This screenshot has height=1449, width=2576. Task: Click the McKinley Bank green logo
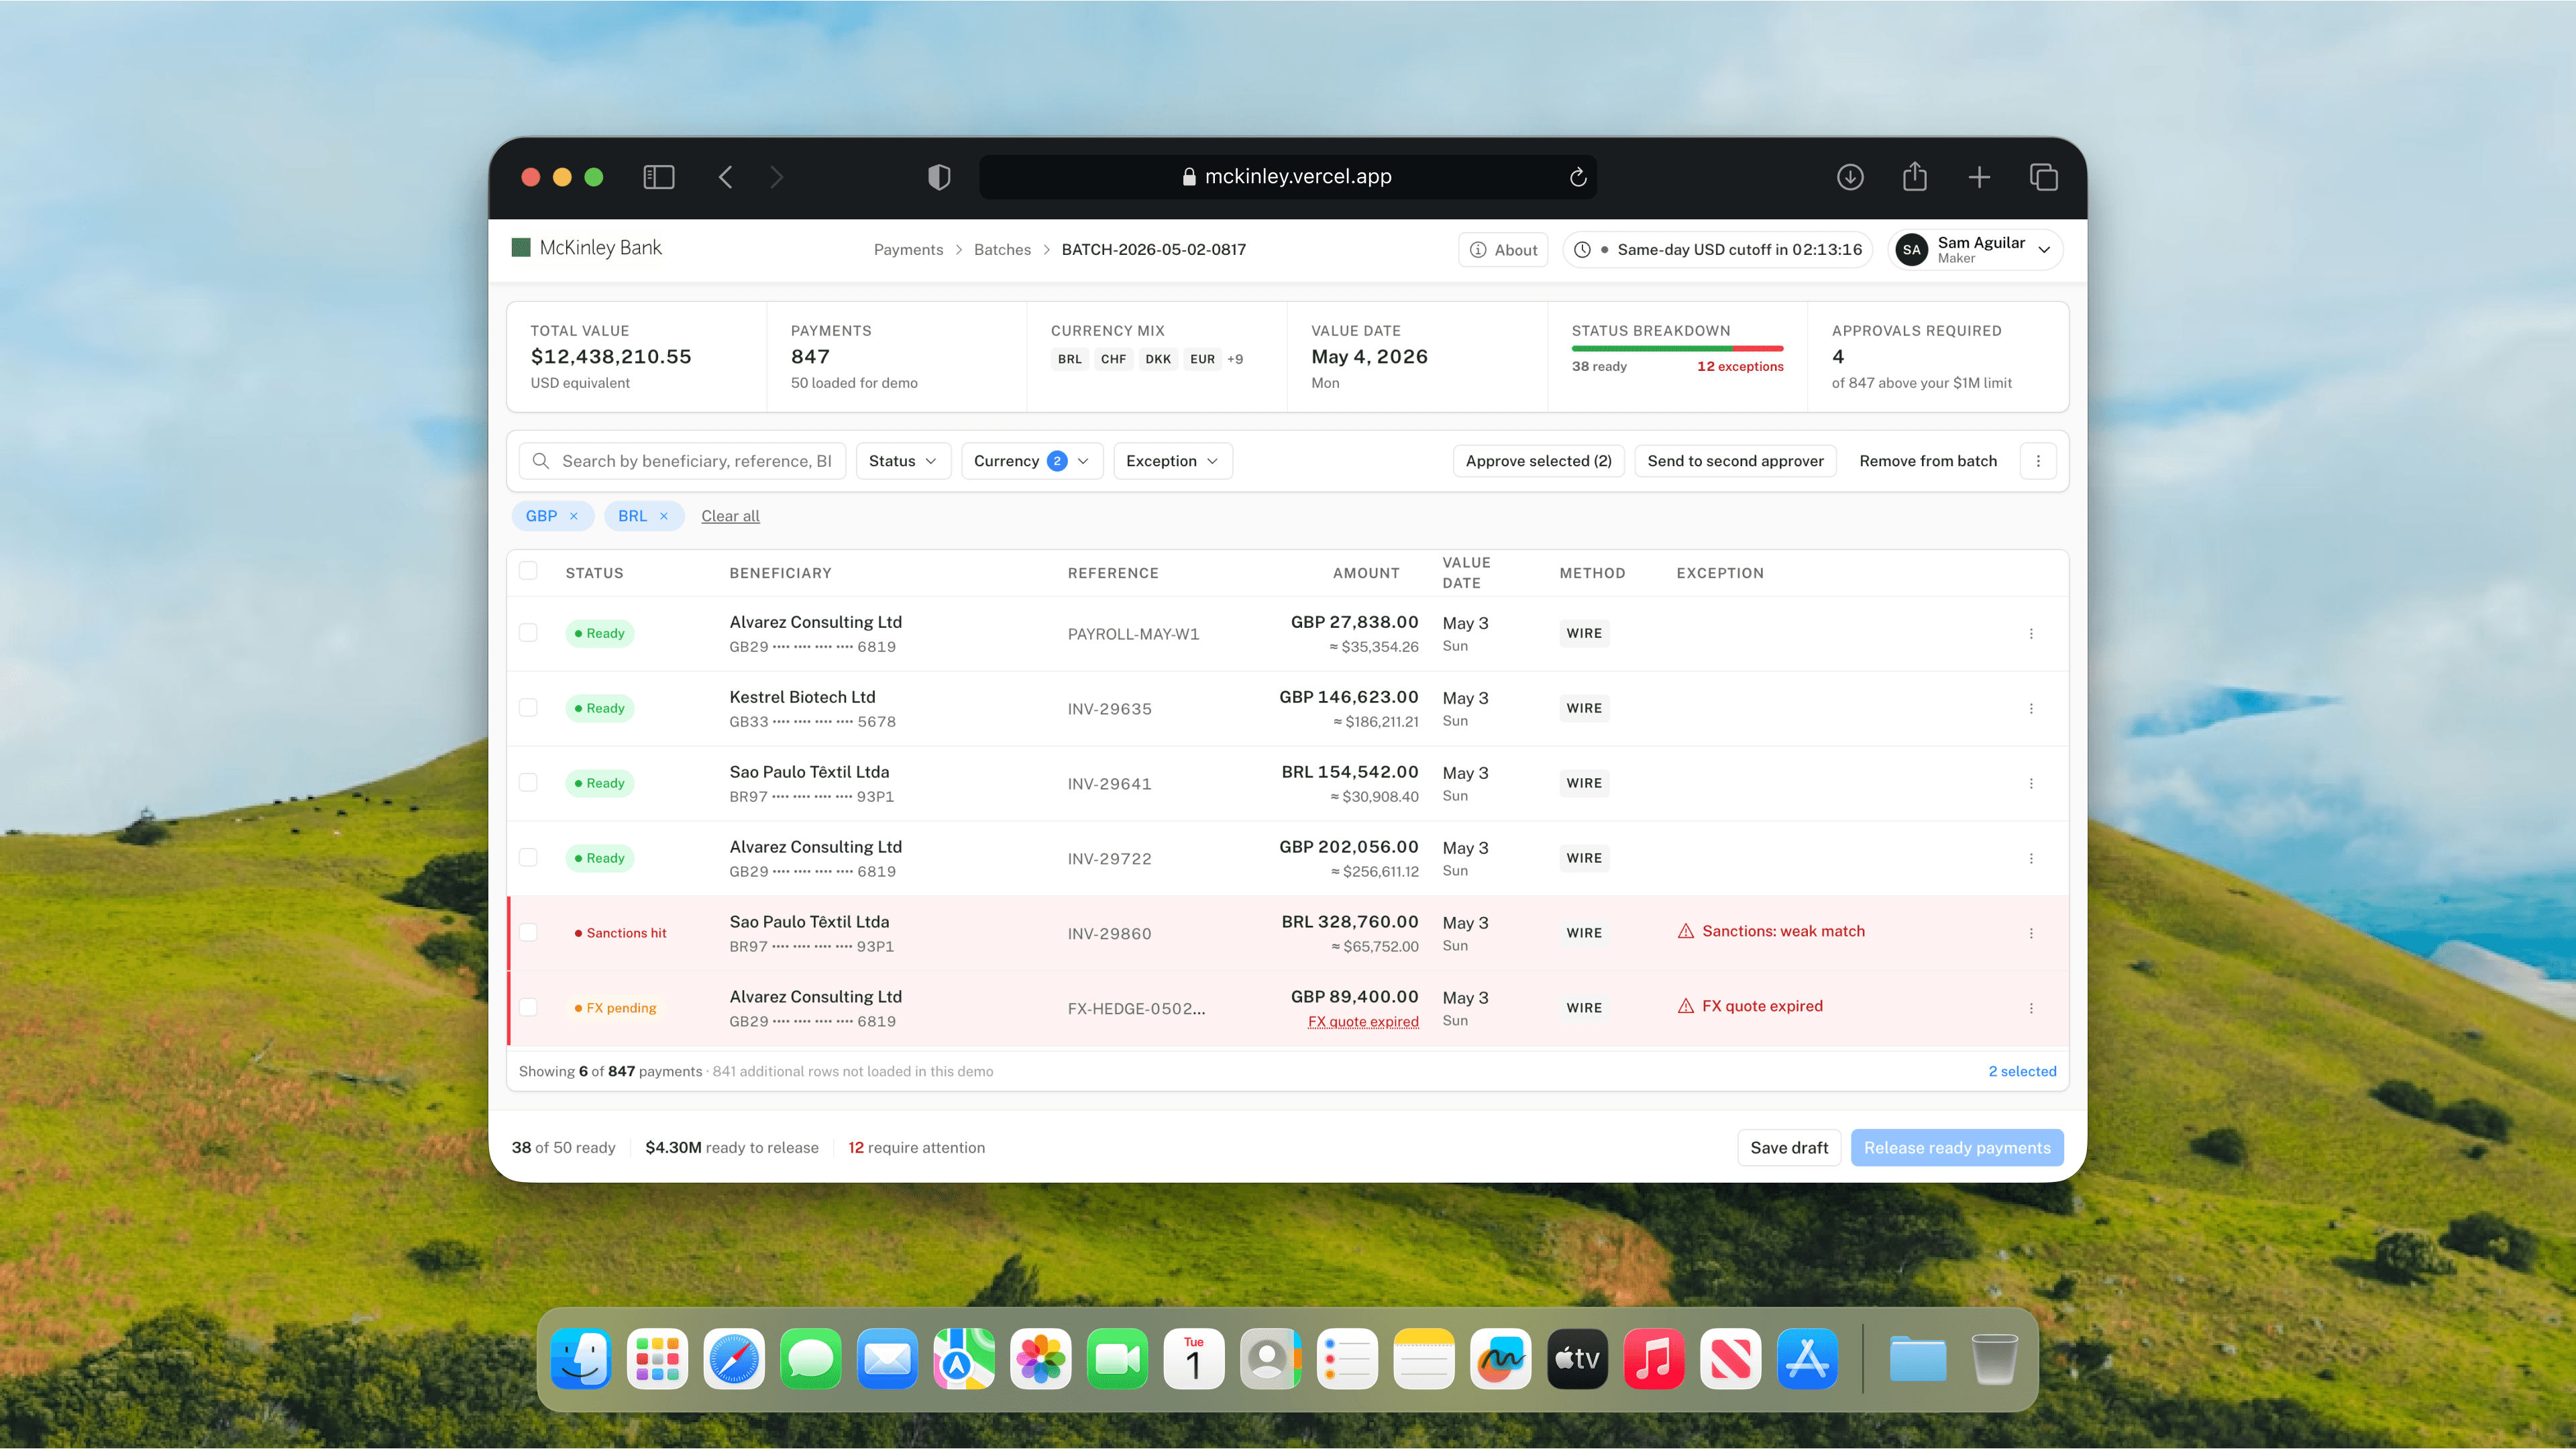521,247
